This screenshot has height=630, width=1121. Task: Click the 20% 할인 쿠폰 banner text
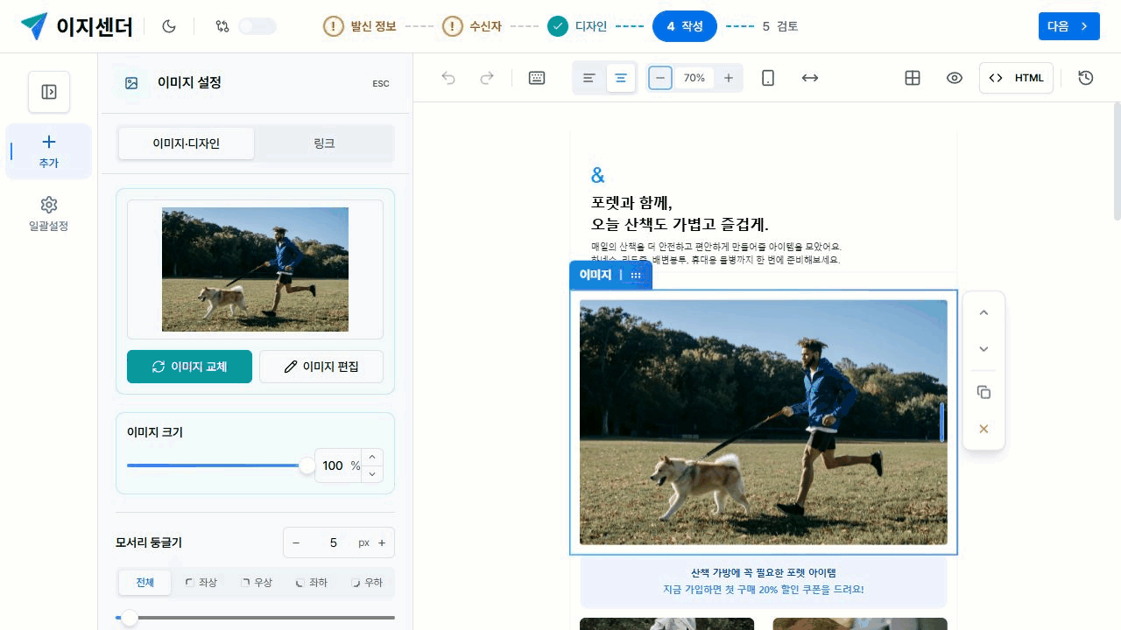pyautogui.click(x=764, y=590)
